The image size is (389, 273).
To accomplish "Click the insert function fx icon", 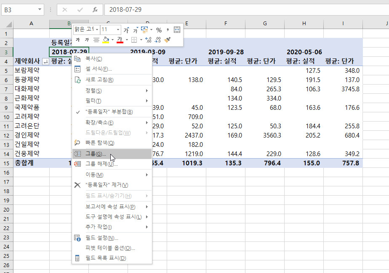I will point(95,9).
